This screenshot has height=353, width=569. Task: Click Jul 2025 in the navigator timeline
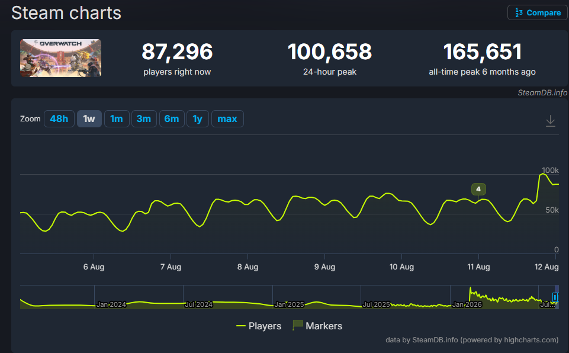point(377,304)
